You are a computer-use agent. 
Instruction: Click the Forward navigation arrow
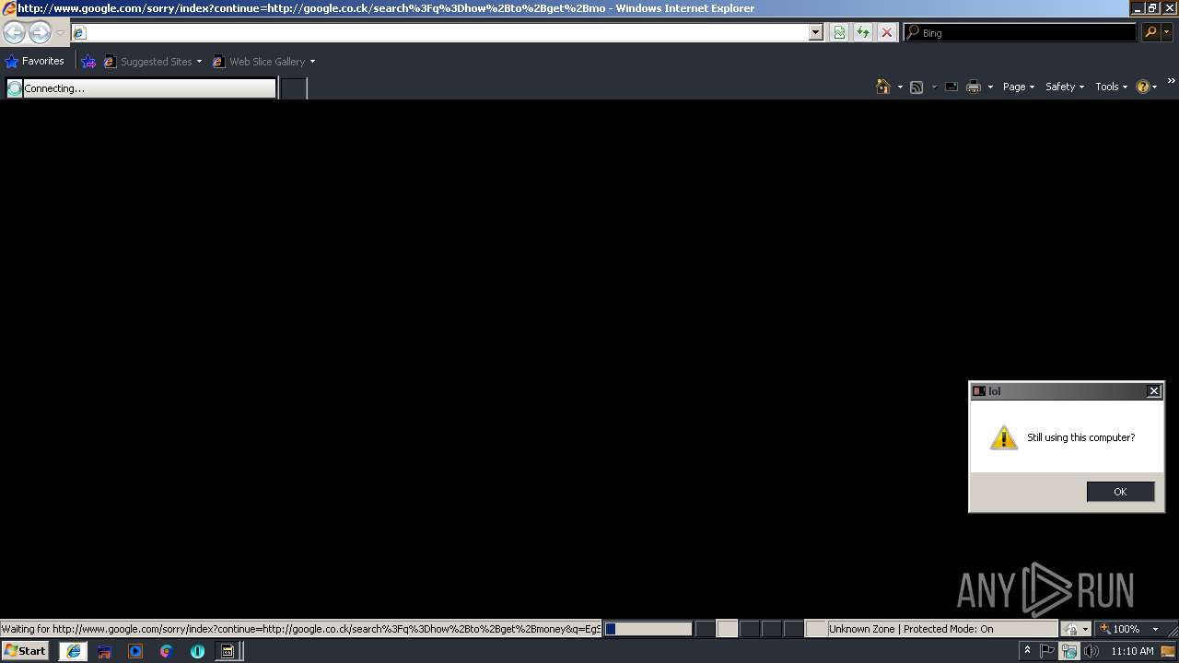(x=40, y=33)
